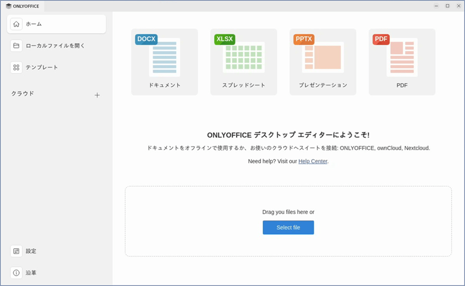Screen dimensions: 465x286
Task: Create a new XLSX スプレッドシート
Action: (x=244, y=62)
